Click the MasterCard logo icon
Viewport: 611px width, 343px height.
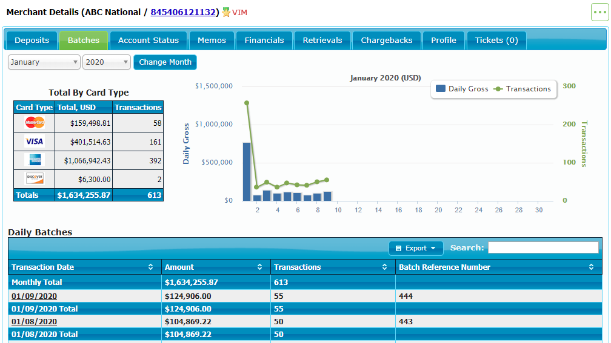(35, 123)
